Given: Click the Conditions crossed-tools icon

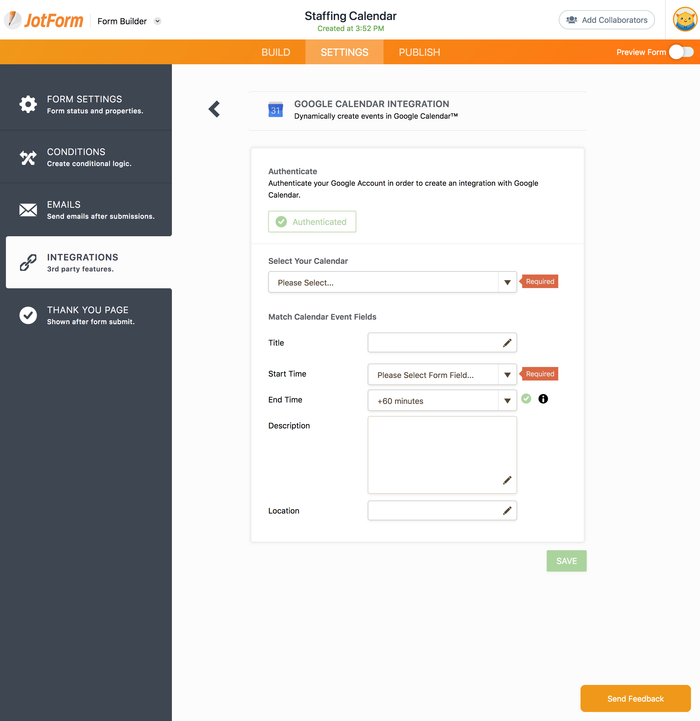Looking at the screenshot, I should (28, 158).
